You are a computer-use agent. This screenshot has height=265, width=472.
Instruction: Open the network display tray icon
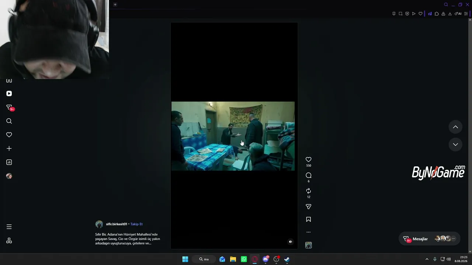tap(442, 259)
